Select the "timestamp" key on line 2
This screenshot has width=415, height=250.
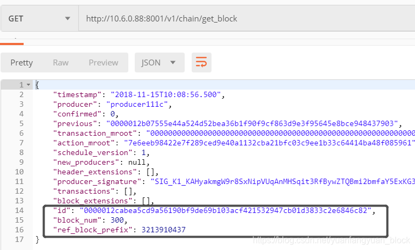pos(77,95)
